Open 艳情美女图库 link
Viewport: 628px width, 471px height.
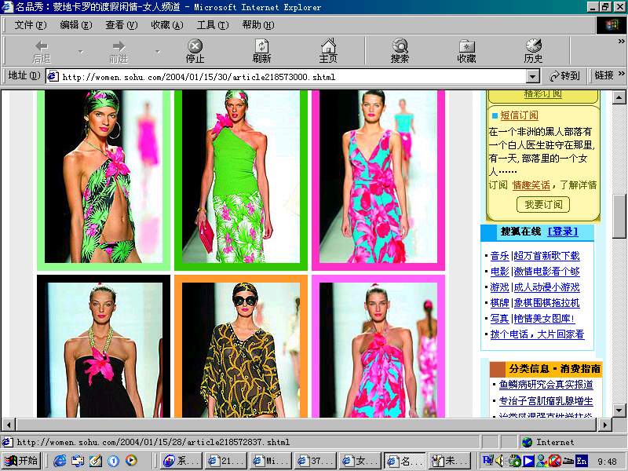(544, 319)
